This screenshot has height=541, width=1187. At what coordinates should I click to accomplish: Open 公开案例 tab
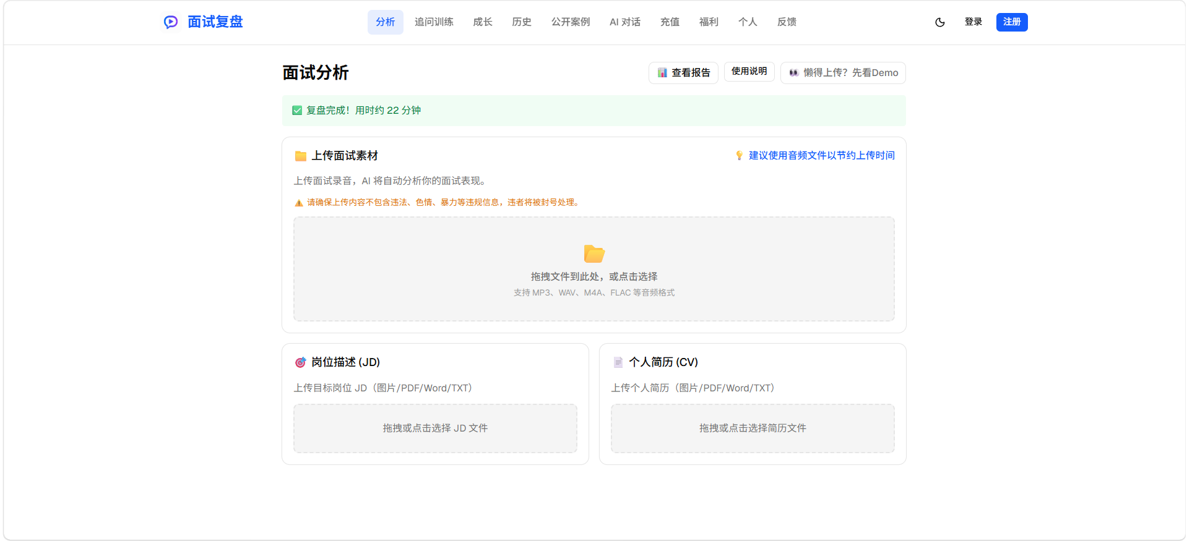tap(571, 22)
